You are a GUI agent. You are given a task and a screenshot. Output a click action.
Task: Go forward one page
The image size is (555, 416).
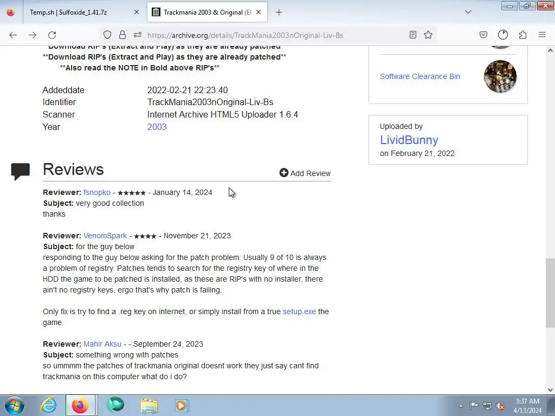(33, 35)
